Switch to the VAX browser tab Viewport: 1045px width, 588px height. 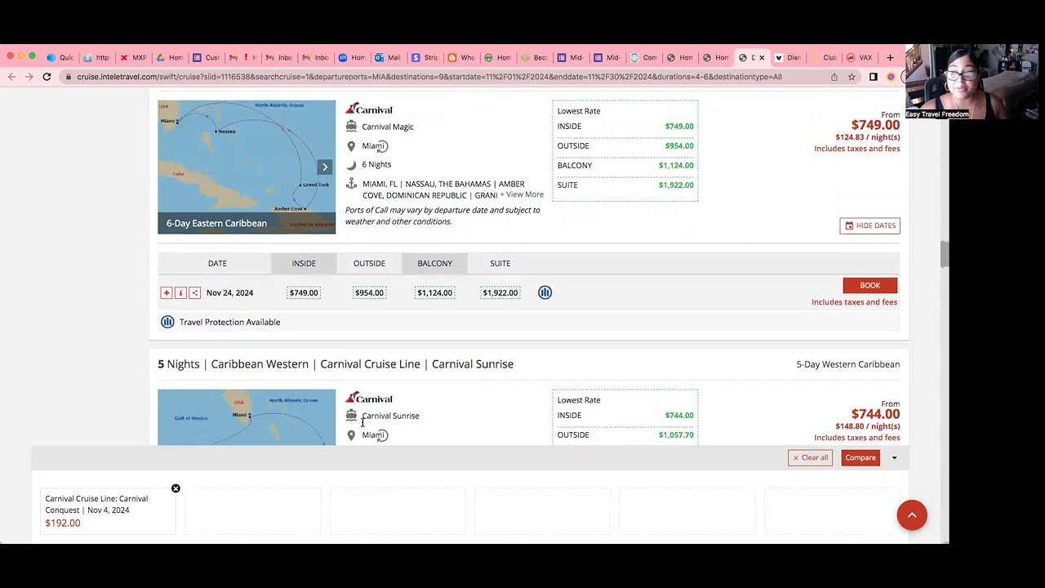(x=859, y=57)
